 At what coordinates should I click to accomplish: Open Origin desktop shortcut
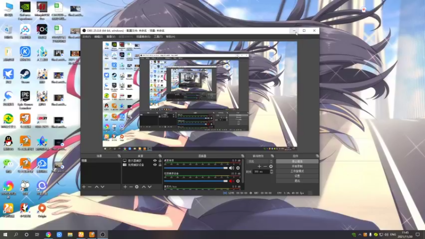(x=42, y=210)
